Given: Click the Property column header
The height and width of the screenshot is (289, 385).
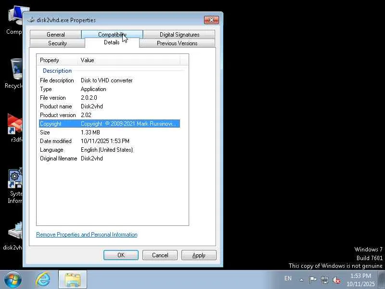Looking at the screenshot, I should point(58,60).
